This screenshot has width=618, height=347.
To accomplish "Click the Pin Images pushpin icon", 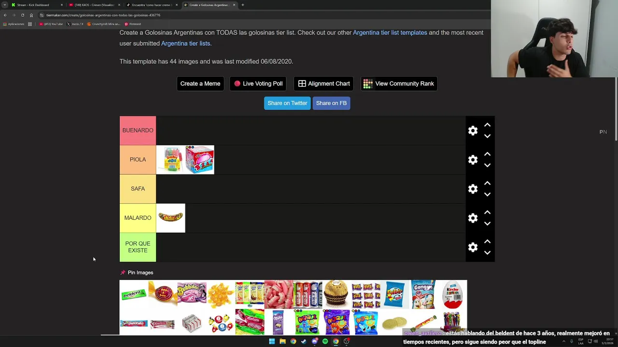I will [x=123, y=273].
